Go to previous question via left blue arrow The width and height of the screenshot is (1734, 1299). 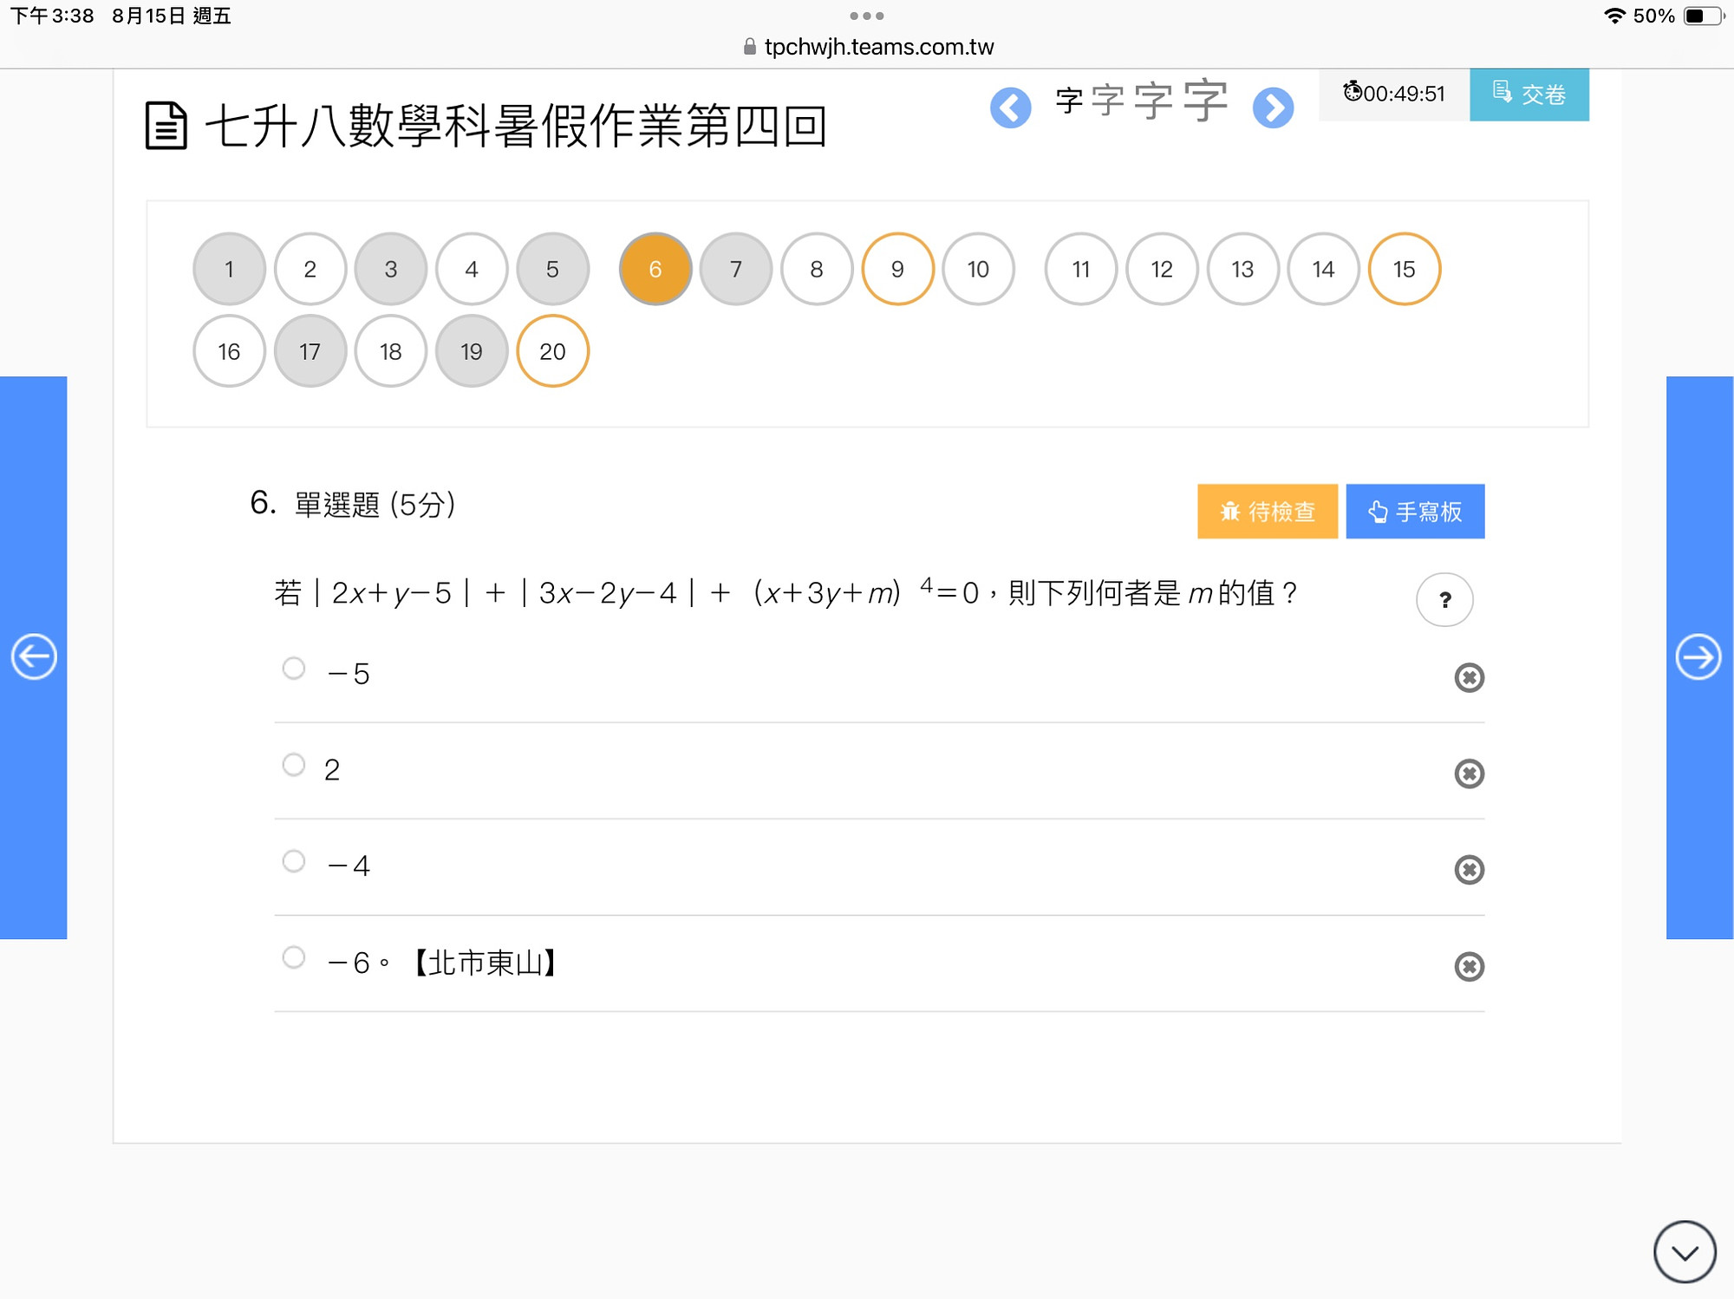[x=34, y=656]
